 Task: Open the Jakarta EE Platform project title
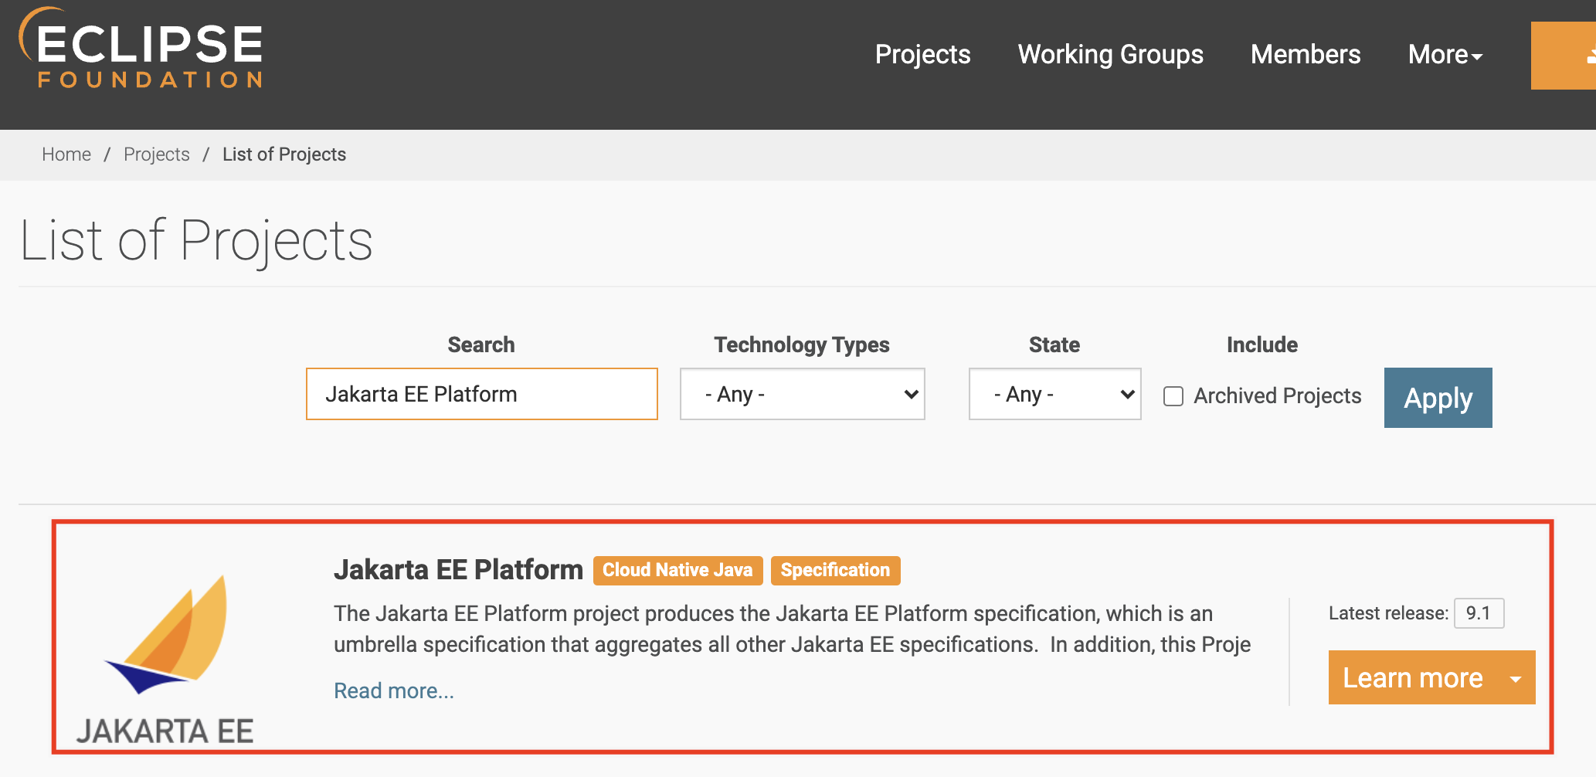click(x=458, y=570)
